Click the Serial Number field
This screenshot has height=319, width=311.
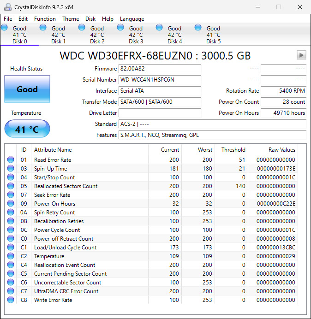160,80
